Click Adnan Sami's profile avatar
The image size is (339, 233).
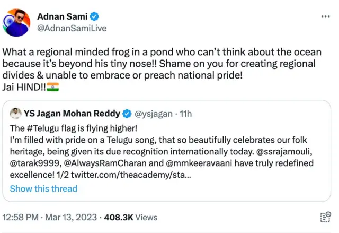coord(15,21)
